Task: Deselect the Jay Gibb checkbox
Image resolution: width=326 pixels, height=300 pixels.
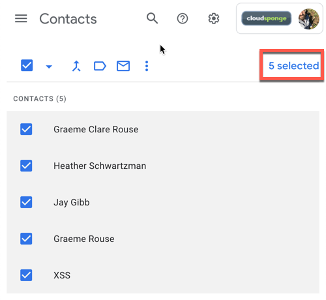Action: 26,202
